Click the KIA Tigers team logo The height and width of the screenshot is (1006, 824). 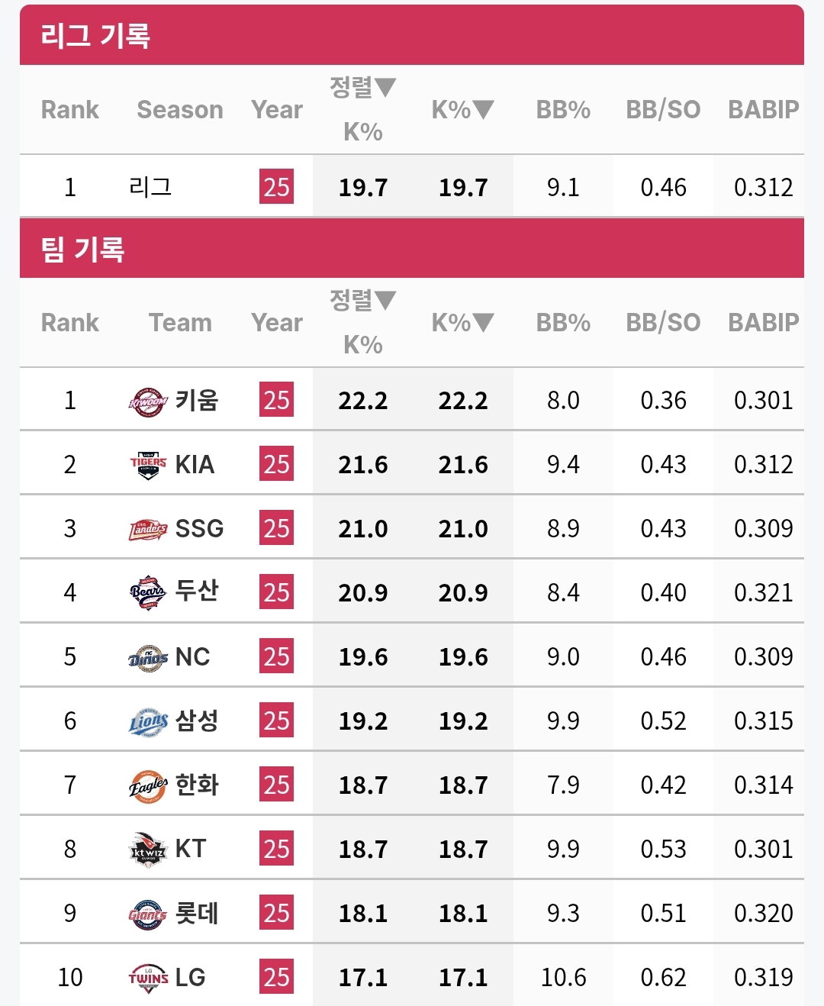click(148, 465)
